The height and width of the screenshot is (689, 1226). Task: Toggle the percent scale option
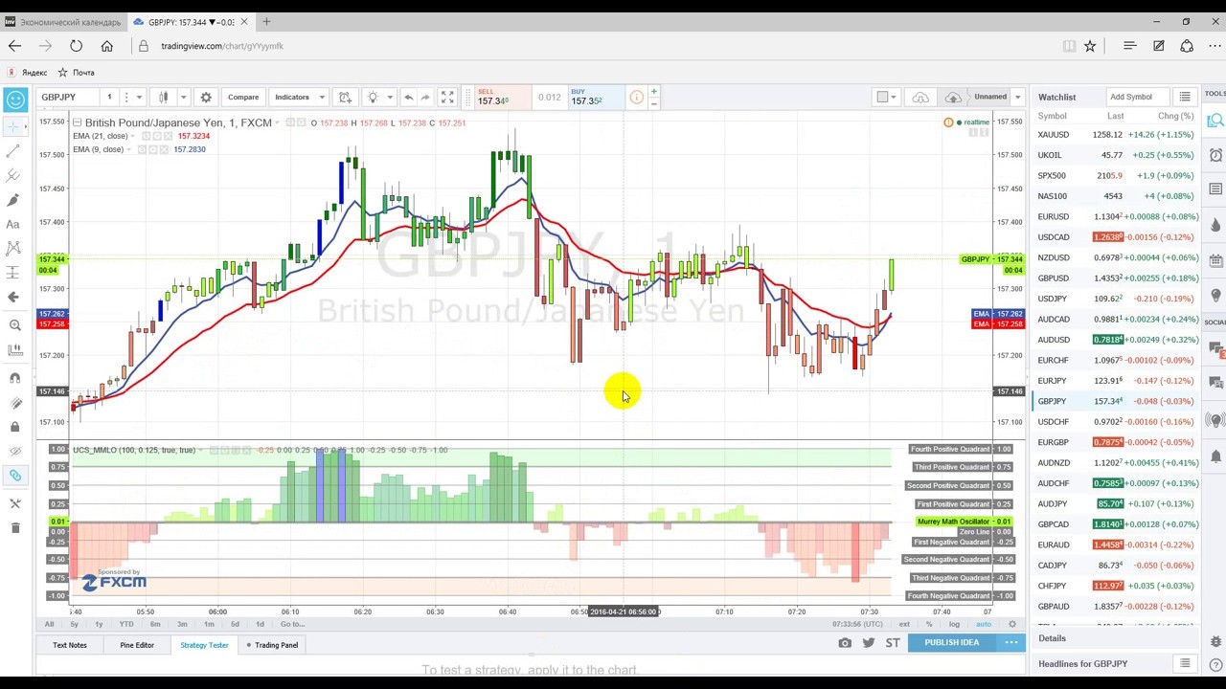(x=928, y=624)
